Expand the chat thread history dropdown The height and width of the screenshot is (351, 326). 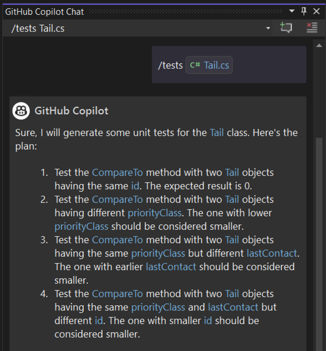click(268, 28)
